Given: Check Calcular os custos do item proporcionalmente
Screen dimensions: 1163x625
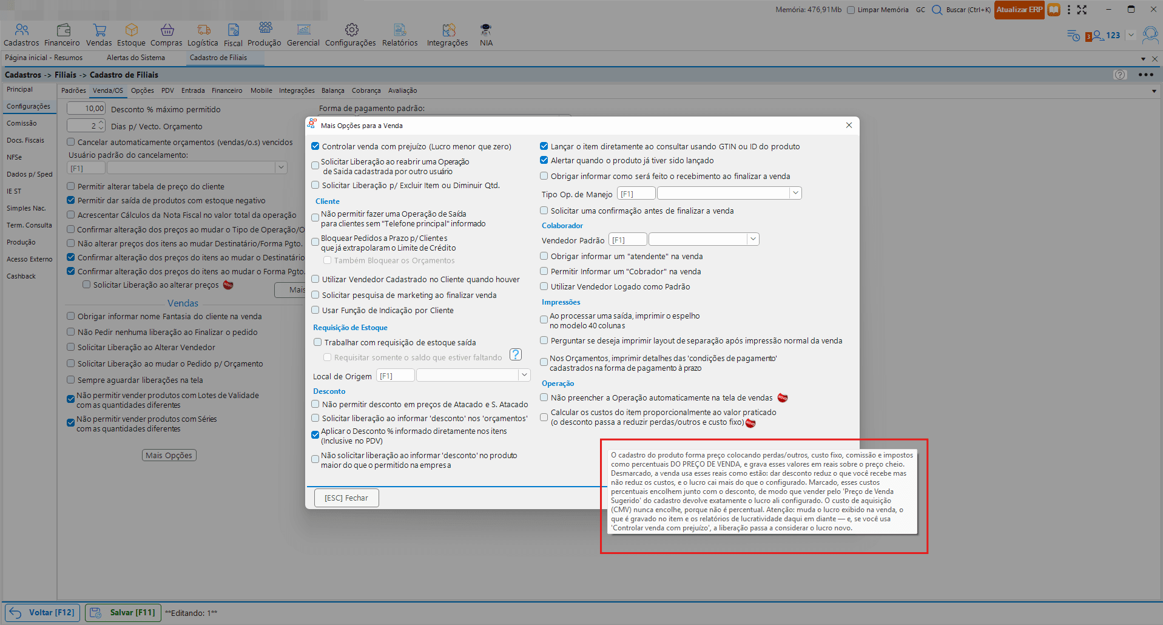Looking at the screenshot, I should click(544, 417).
